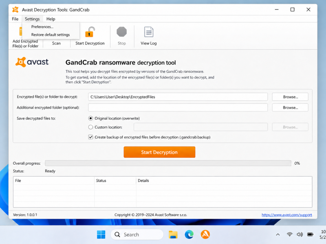Screen dimensions: 326x244
Task: Click the disabled custom location Browse button
Action: (290, 127)
